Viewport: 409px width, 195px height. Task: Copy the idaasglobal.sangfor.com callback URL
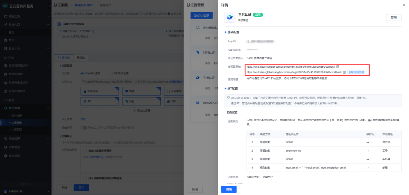pos(344,72)
